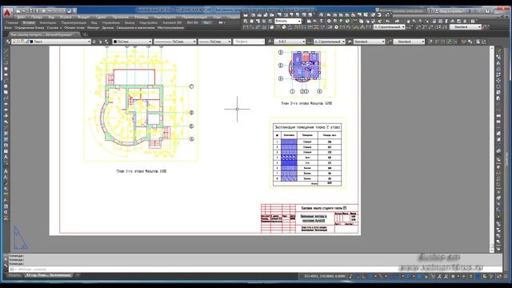Viewport: 512px width, 288px height.
Task: Open the Размеры menu in the menu bar
Action: tap(141, 17)
